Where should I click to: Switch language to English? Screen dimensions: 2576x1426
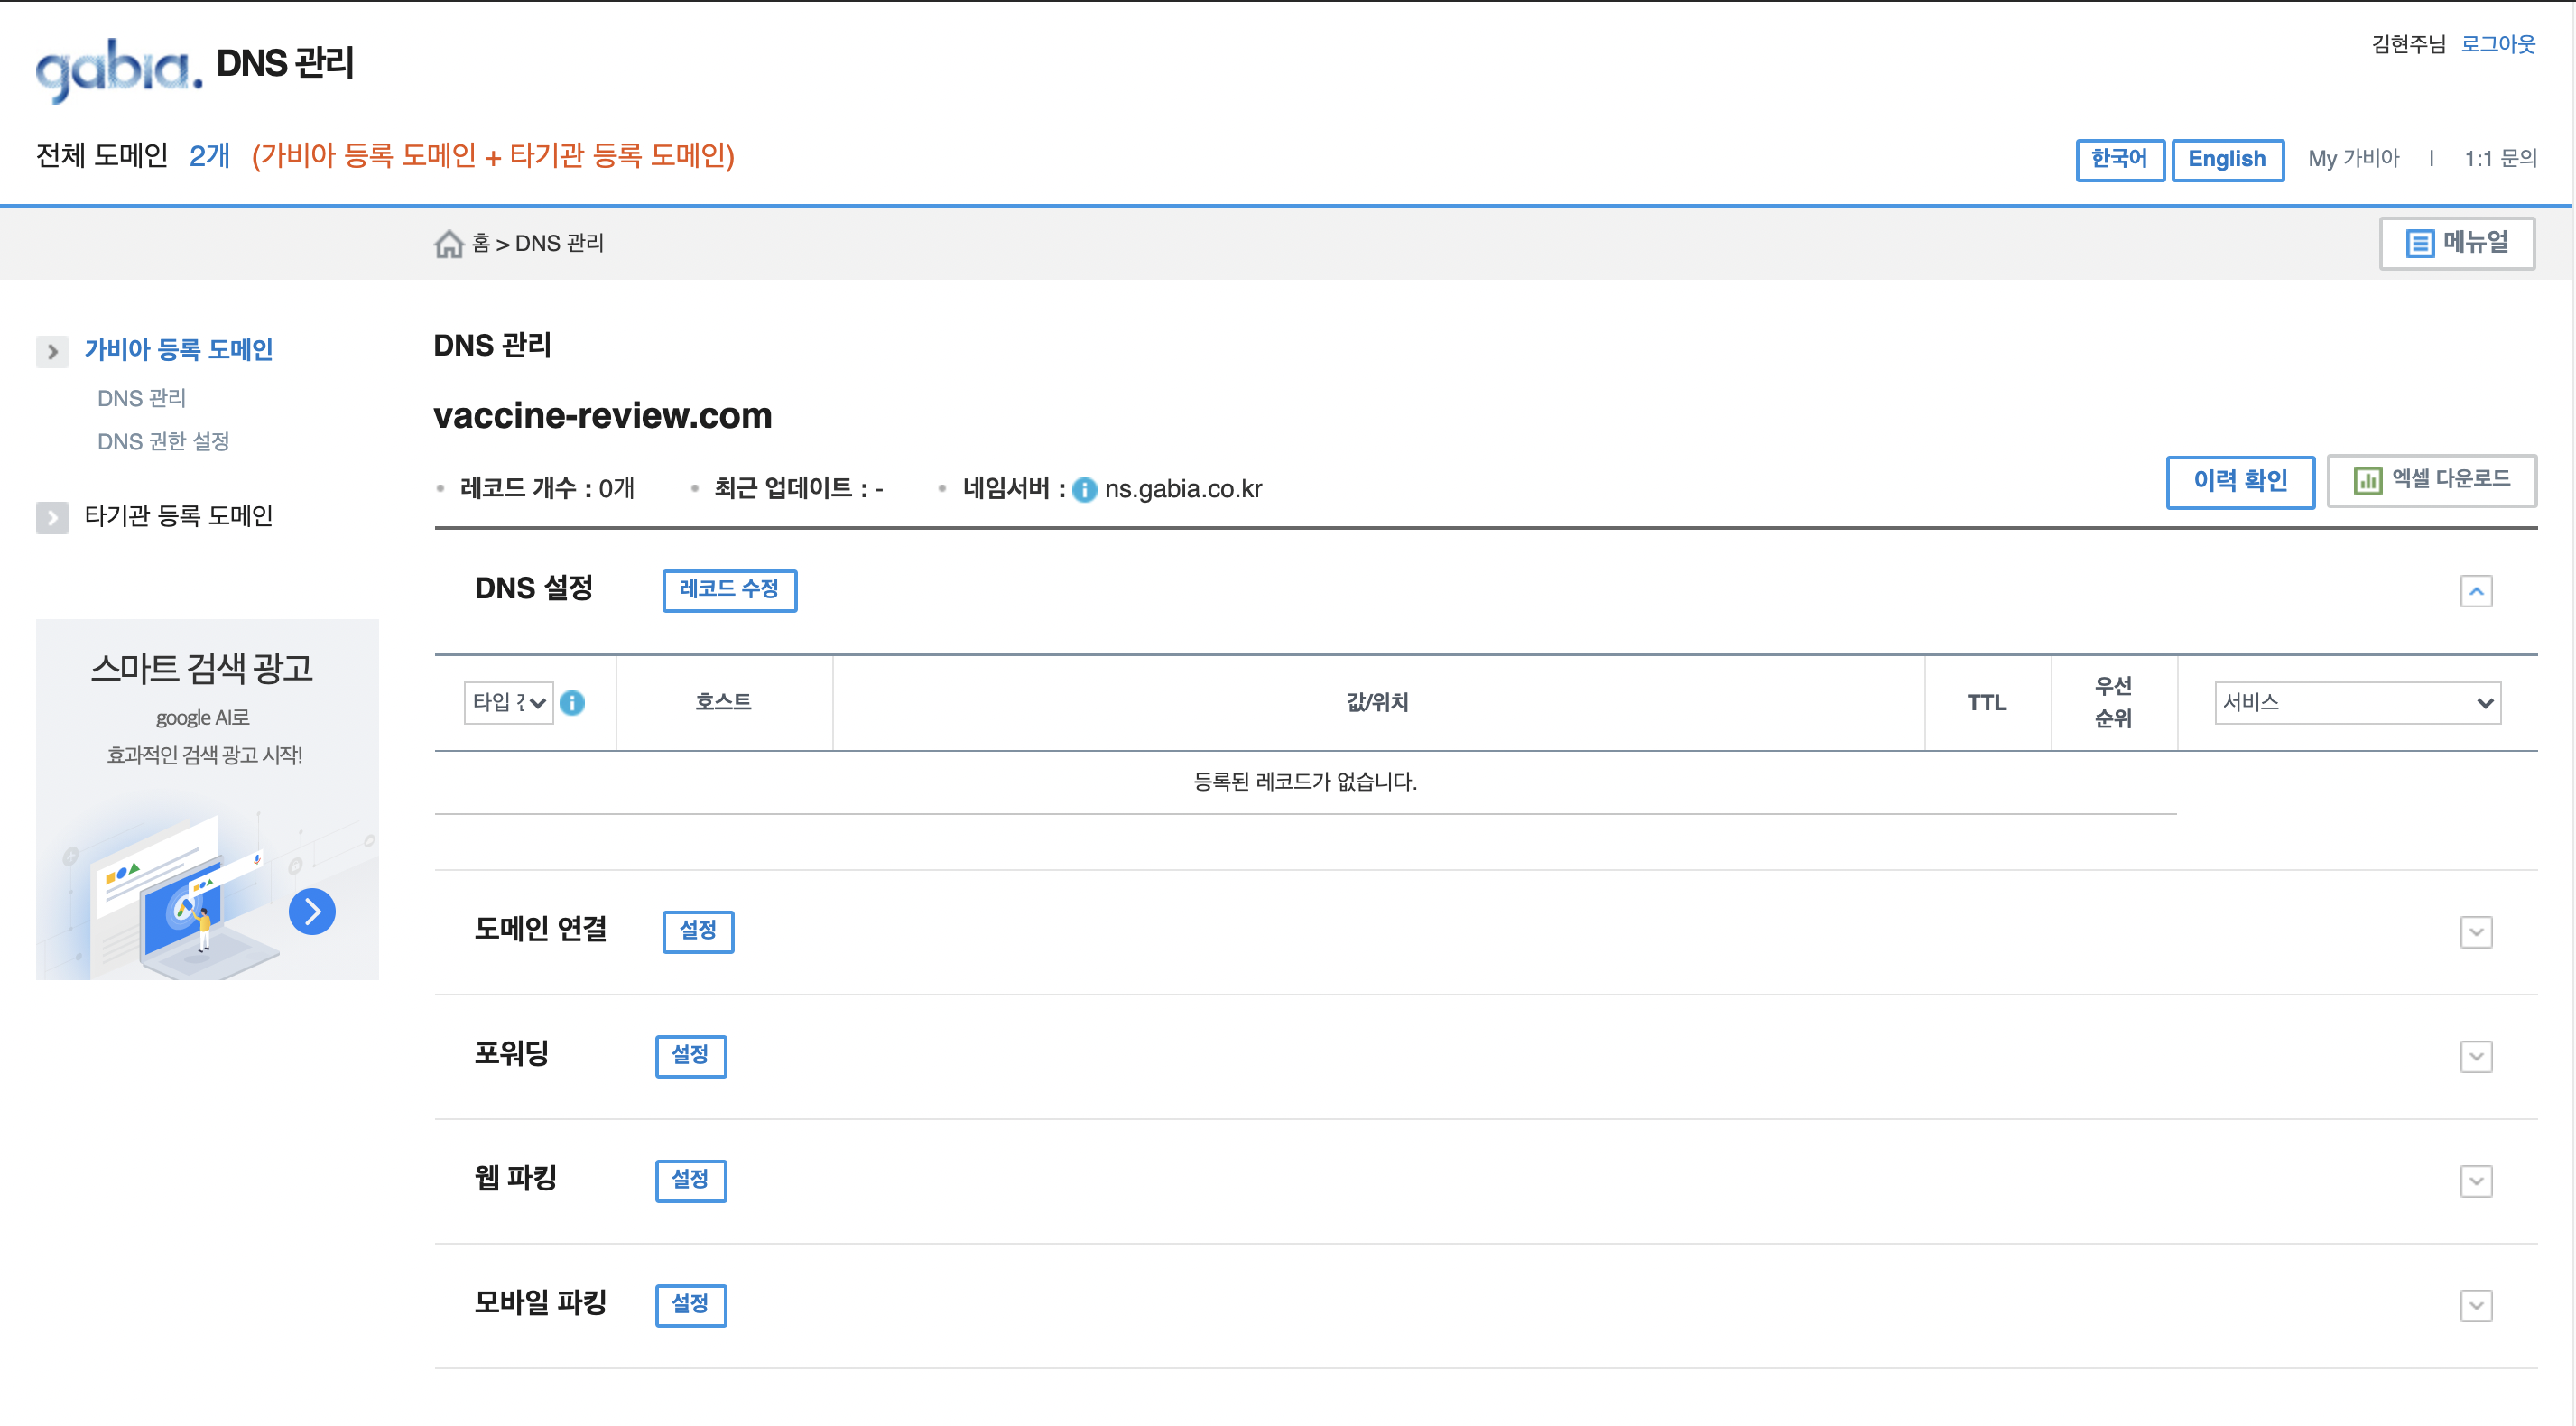point(2226,159)
